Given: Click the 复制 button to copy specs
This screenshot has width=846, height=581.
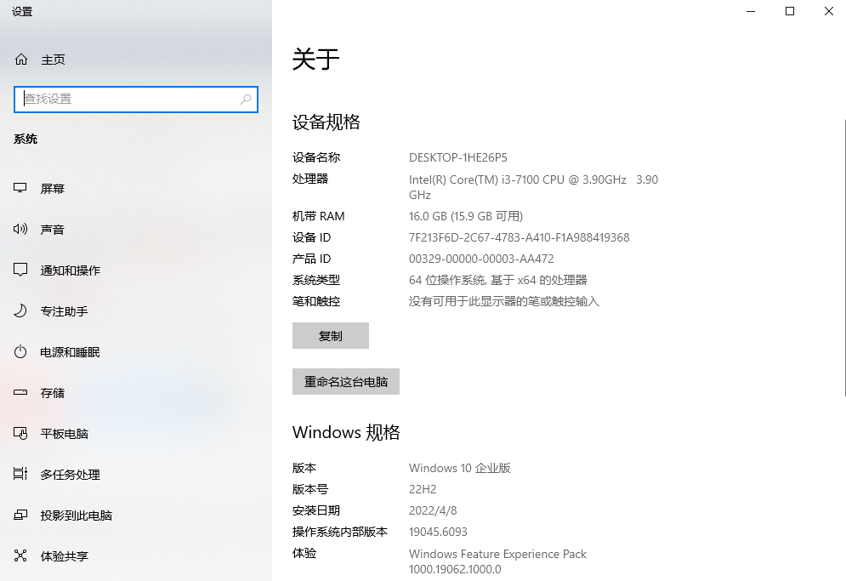Looking at the screenshot, I should (330, 335).
